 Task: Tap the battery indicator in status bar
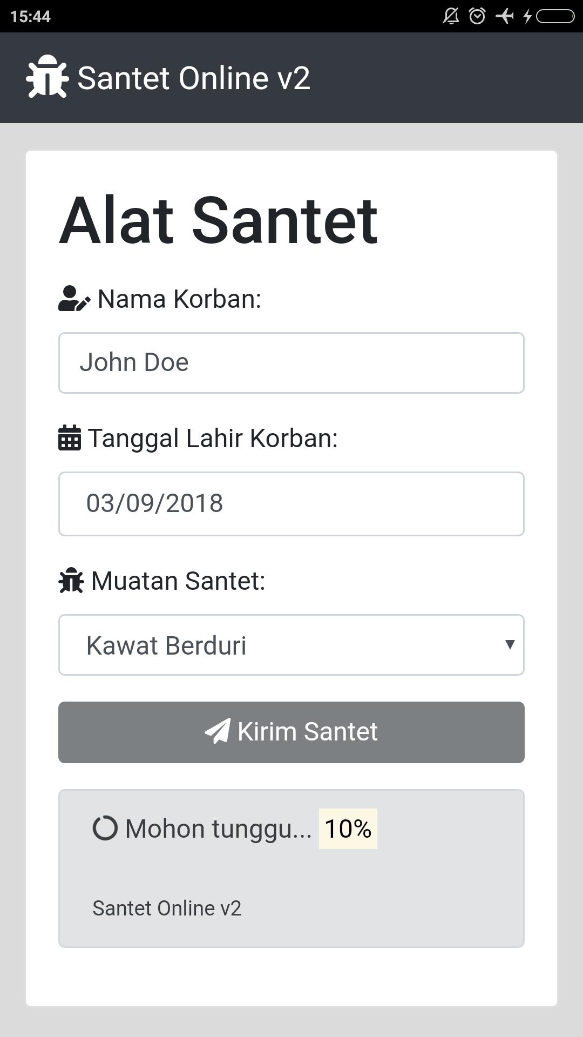(x=555, y=16)
